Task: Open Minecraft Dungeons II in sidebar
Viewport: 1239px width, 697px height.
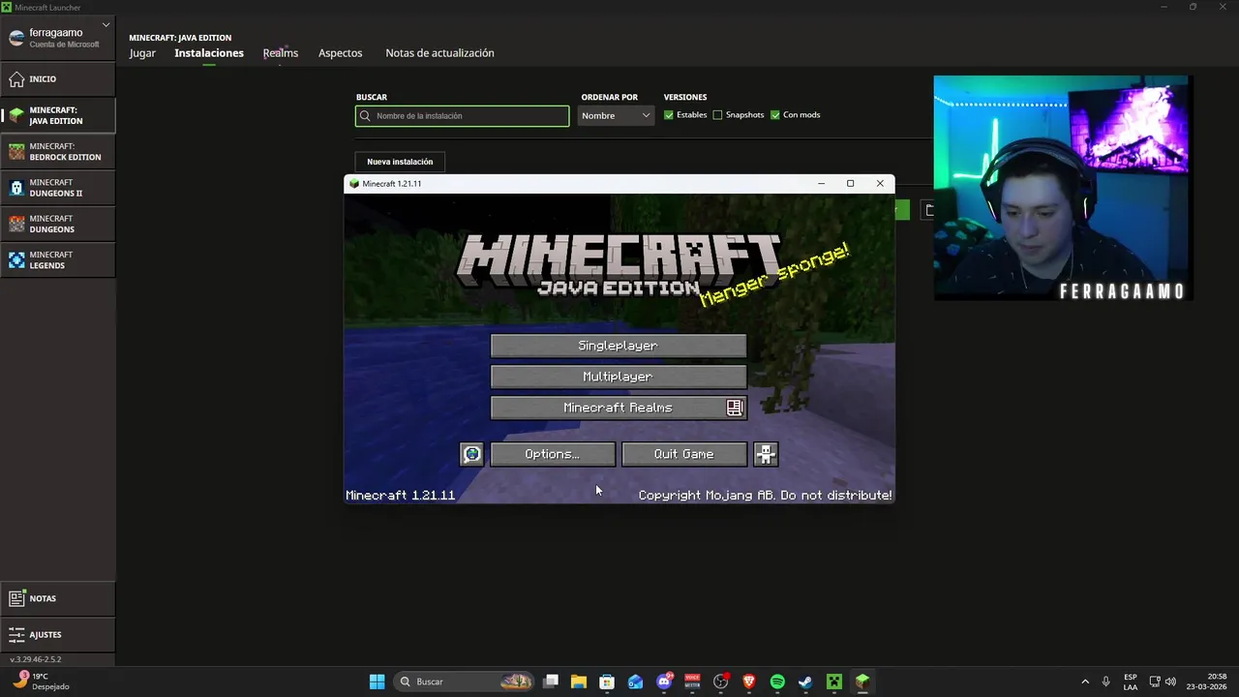Action: (x=58, y=188)
